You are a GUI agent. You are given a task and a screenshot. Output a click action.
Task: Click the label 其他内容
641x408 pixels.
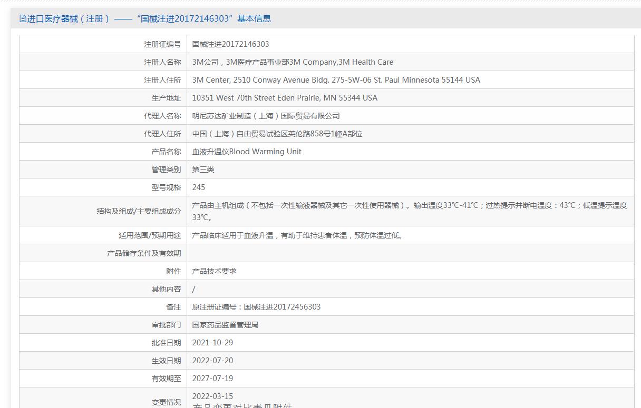[166, 289]
